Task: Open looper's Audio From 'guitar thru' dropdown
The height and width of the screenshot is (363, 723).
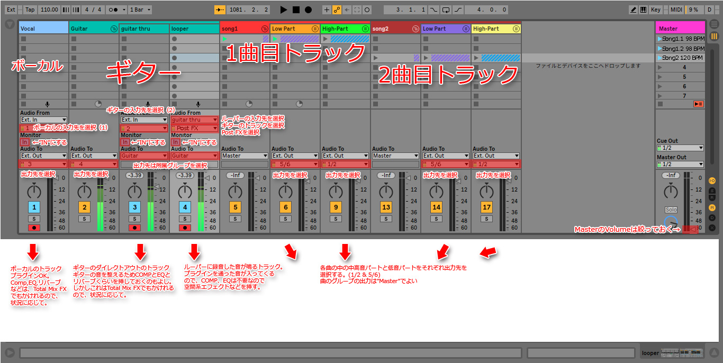Action: pyautogui.click(x=194, y=120)
